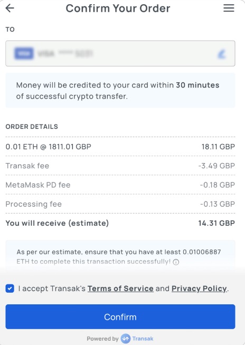Viewport: 245px width, 345px height.
Task: Confirm the order
Action: tap(120, 317)
